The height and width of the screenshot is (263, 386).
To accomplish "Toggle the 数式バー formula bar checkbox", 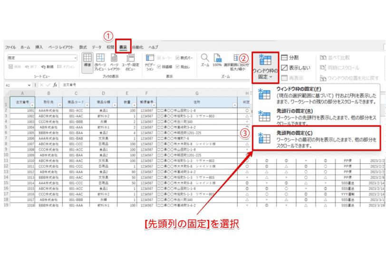I will tap(177, 58).
